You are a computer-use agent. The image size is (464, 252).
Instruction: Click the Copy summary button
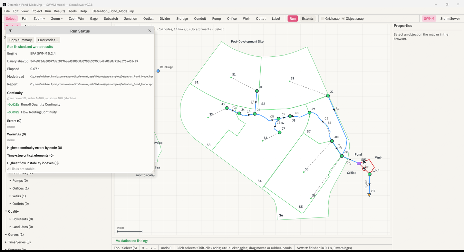(21, 40)
